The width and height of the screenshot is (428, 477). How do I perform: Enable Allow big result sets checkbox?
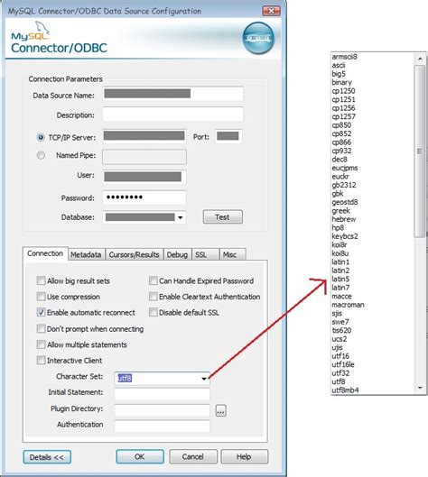tap(42, 280)
